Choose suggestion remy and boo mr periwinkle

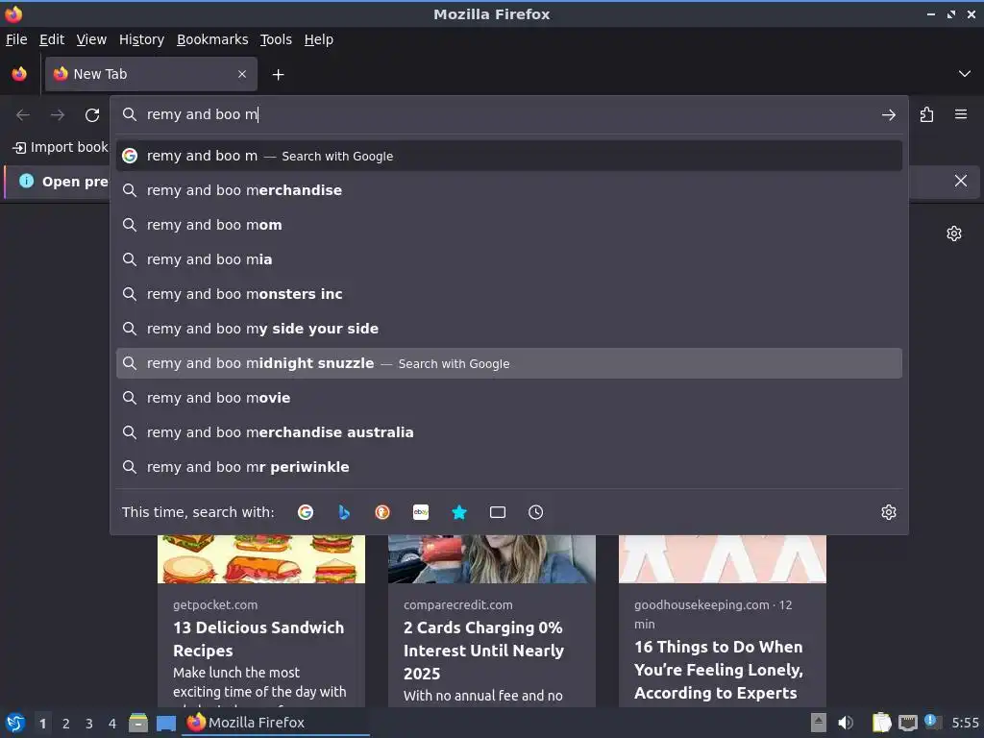(x=509, y=467)
